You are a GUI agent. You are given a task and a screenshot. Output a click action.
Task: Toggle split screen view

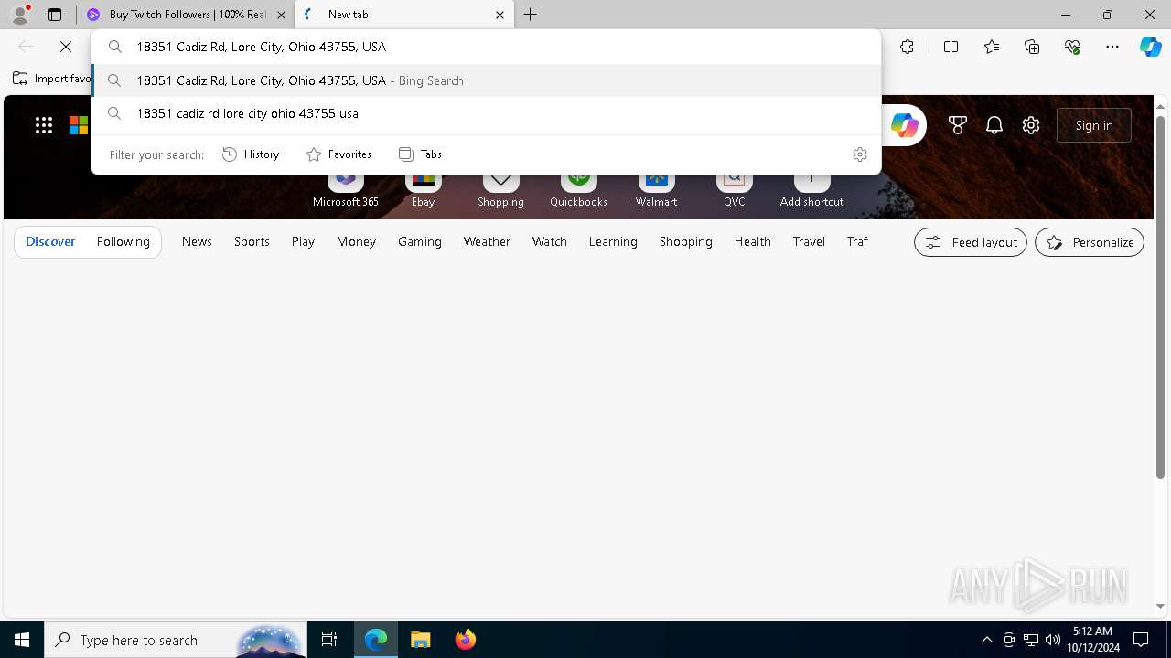coord(951,47)
